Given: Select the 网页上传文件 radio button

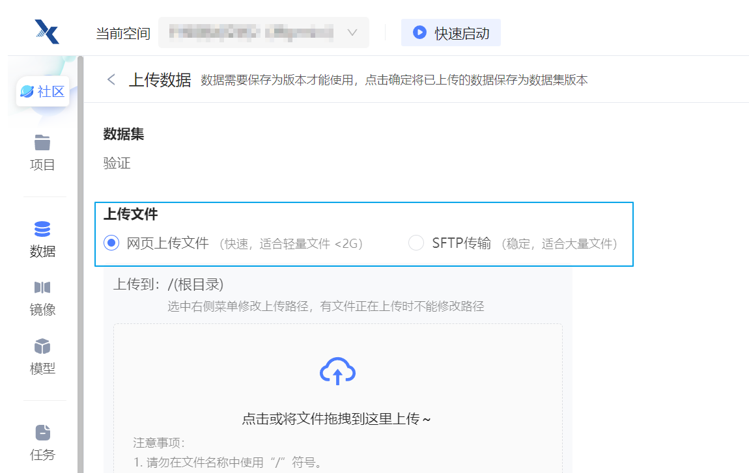Looking at the screenshot, I should pos(111,243).
